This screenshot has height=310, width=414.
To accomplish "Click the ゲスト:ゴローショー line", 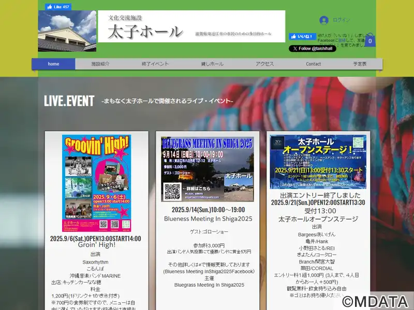I will [x=209, y=231].
